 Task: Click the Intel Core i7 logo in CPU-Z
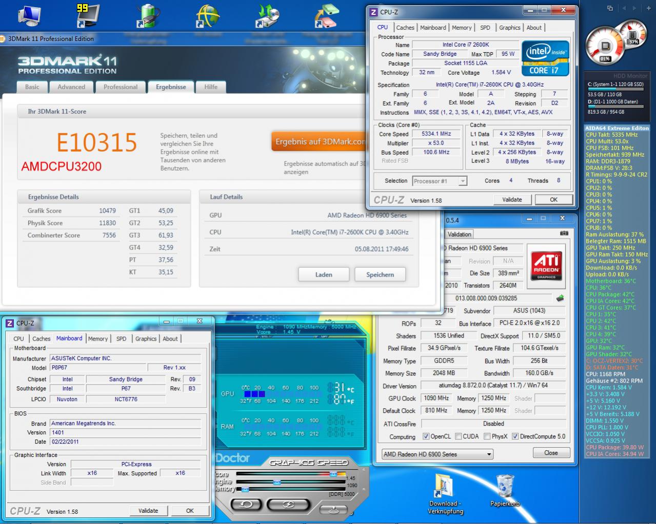546,58
